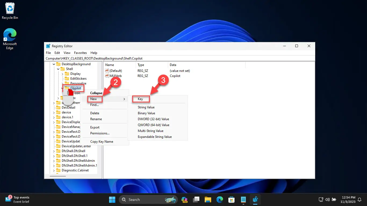Expand the DfsShell.DfsShell.1 key arrow

[54, 156]
